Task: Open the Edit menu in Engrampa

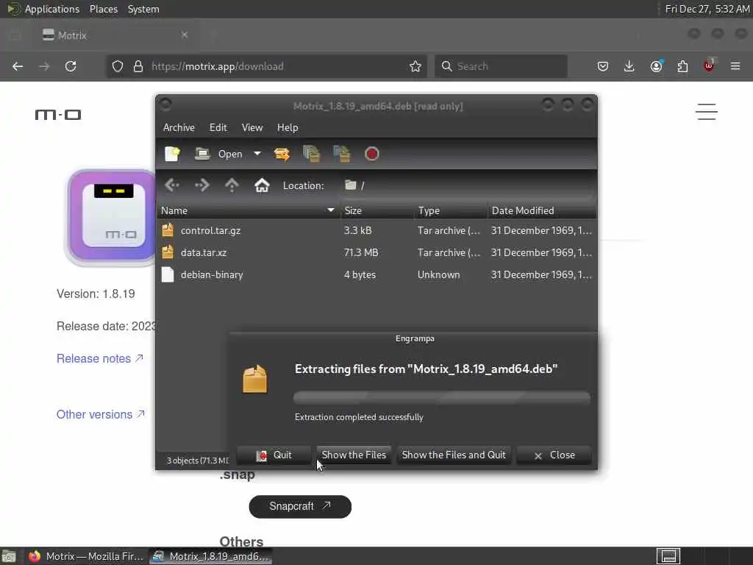Action: click(218, 127)
